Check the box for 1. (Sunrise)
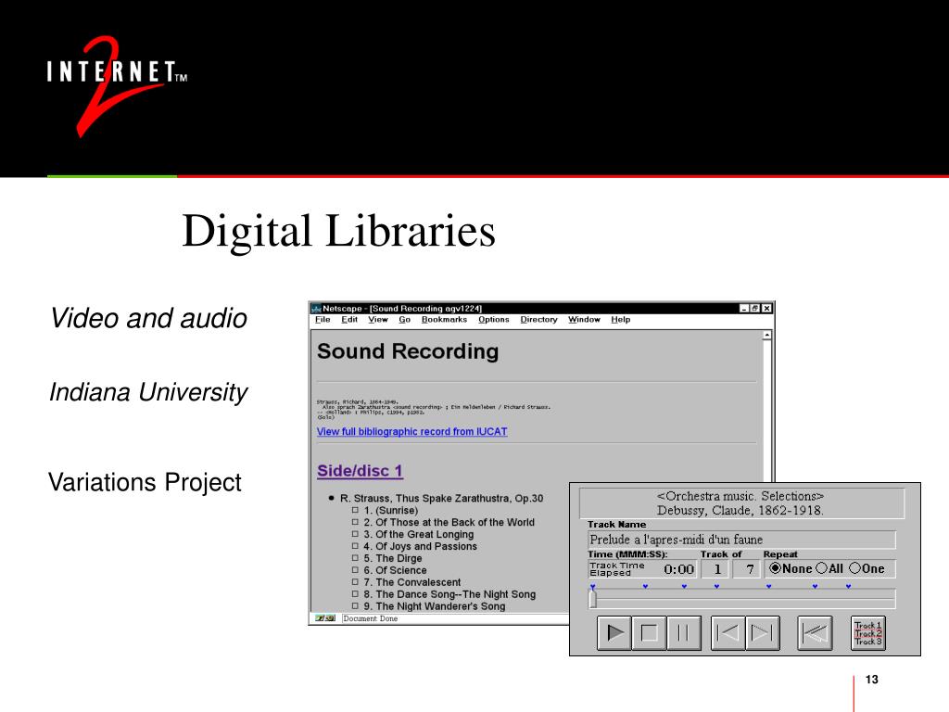This screenshot has height=712, width=949. tap(355, 510)
